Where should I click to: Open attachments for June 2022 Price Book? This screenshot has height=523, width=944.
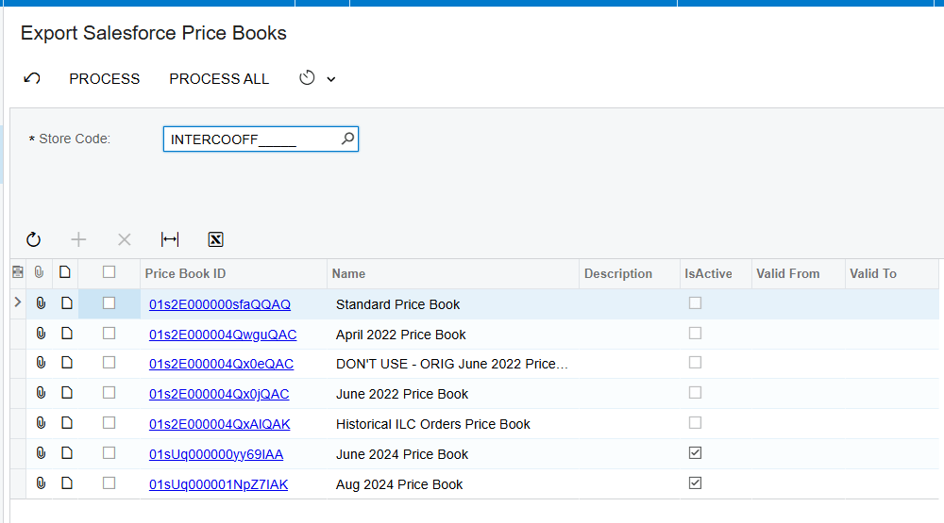(41, 393)
